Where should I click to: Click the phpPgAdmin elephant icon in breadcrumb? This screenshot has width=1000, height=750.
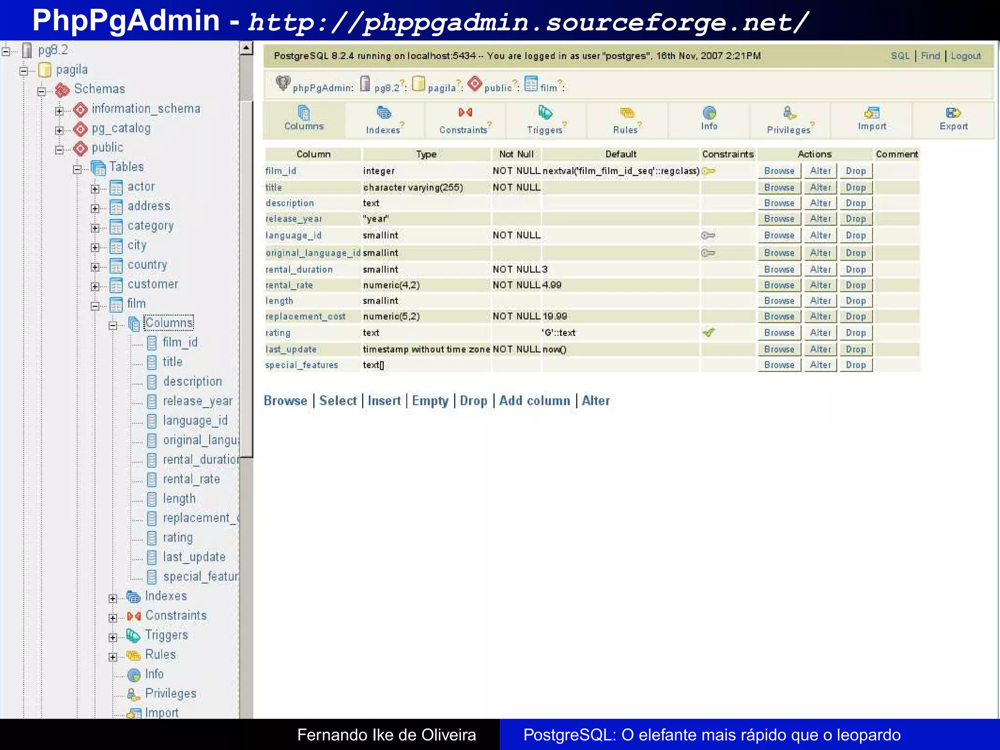point(283,83)
